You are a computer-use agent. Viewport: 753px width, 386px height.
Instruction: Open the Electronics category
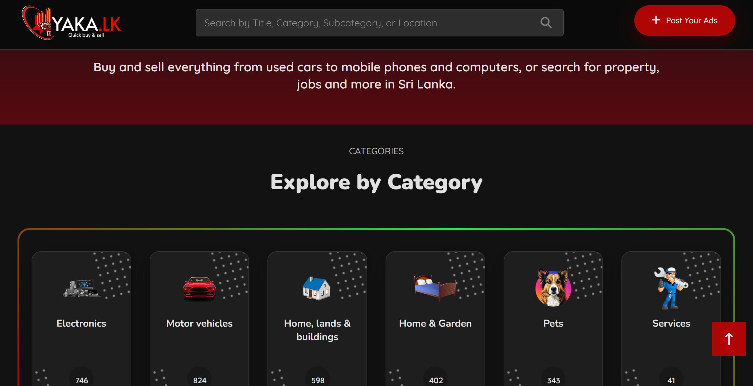click(81, 323)
